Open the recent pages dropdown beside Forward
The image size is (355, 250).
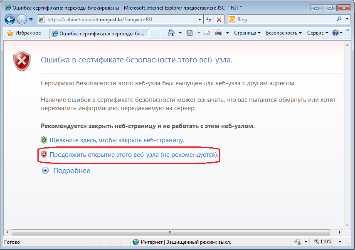31,19
